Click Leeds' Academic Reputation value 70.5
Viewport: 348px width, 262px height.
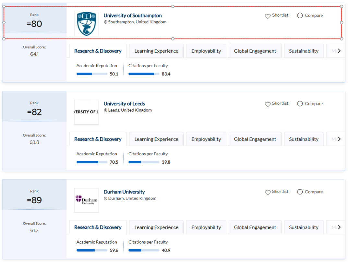point(114,162)
